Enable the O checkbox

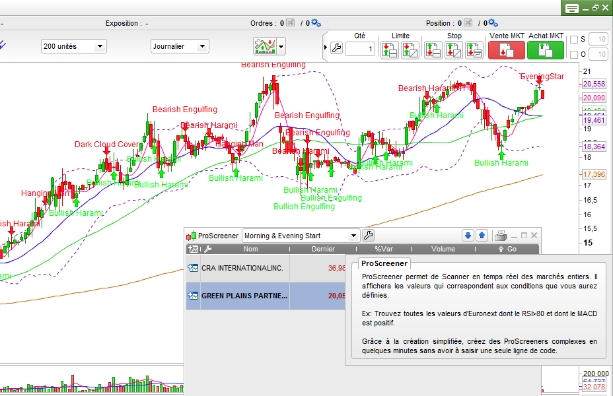[574, 54]
